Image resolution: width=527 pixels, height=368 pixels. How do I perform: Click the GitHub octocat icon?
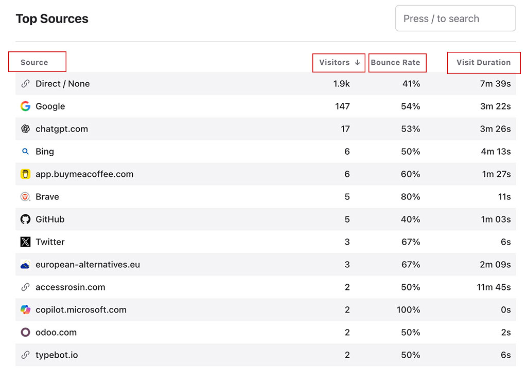pos(25,219)
